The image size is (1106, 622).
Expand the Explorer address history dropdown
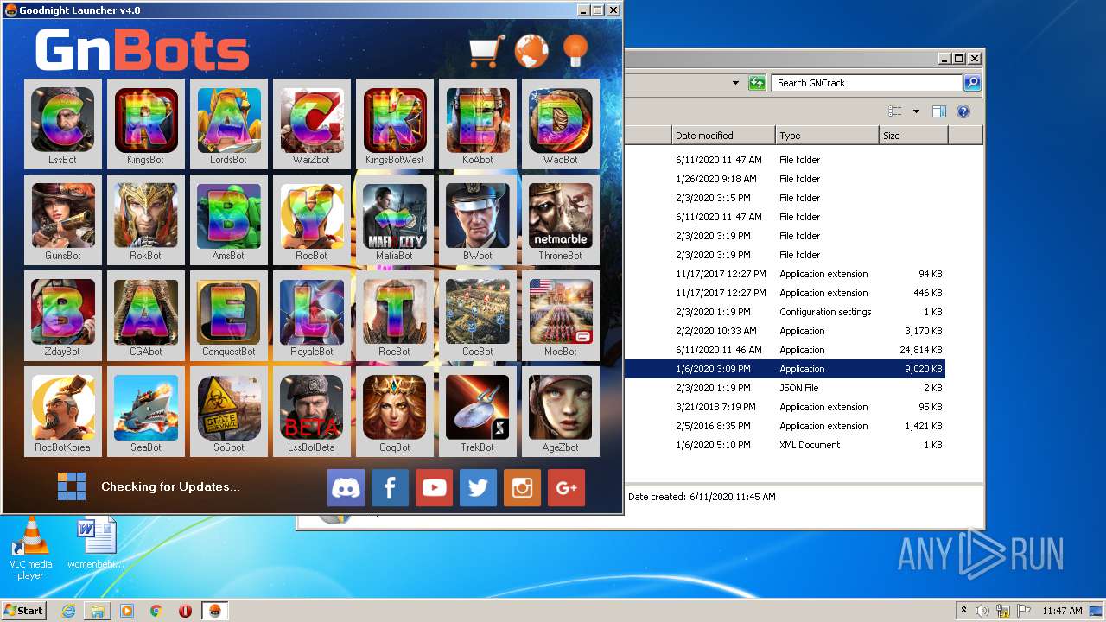pyautogui.click(x=735, y=83)
